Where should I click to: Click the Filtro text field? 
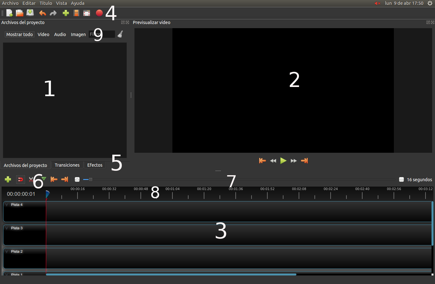(x=102, y=34)
